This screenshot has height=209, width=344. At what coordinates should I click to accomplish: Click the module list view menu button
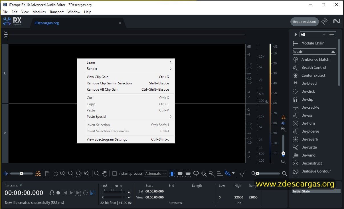331,34
